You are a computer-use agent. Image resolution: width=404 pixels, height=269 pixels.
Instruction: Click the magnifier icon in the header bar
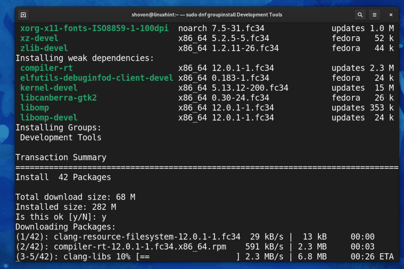pos(360,15)
